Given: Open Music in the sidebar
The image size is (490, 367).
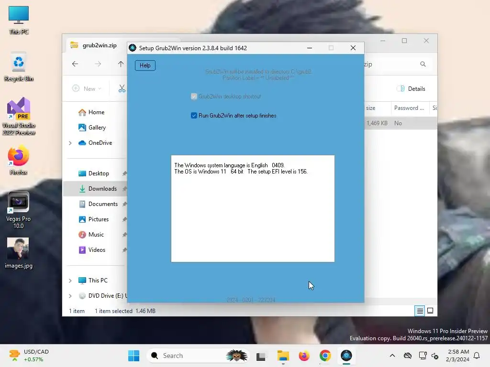Looking at the screenshot, I should pos(91,234).
